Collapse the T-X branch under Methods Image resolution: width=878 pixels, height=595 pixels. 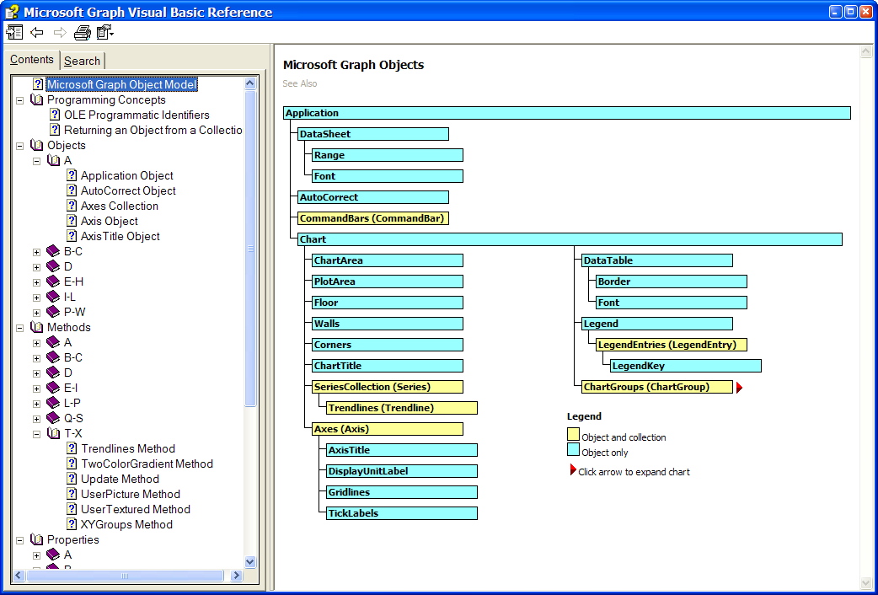[x=35, y=433]
